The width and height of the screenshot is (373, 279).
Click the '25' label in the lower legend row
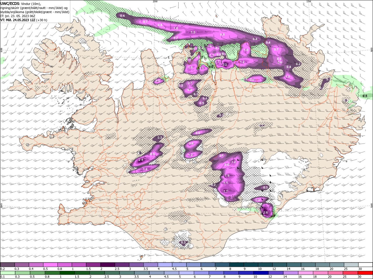click(x=344, y=277)
